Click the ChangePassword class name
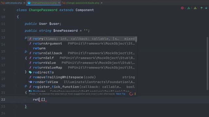Image resolution: width=209 pixels, height=117 pixels. (x=43, y=10)
